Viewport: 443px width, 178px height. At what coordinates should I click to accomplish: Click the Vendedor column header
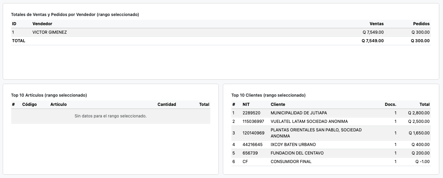point(42,24)
